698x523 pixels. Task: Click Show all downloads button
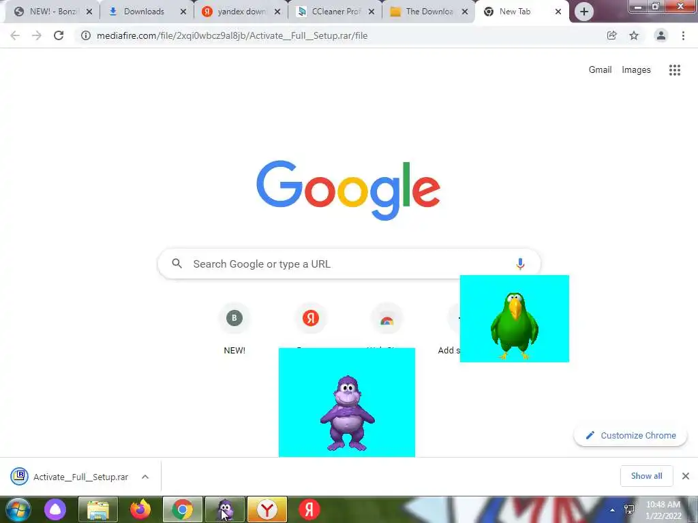[646, 476]
